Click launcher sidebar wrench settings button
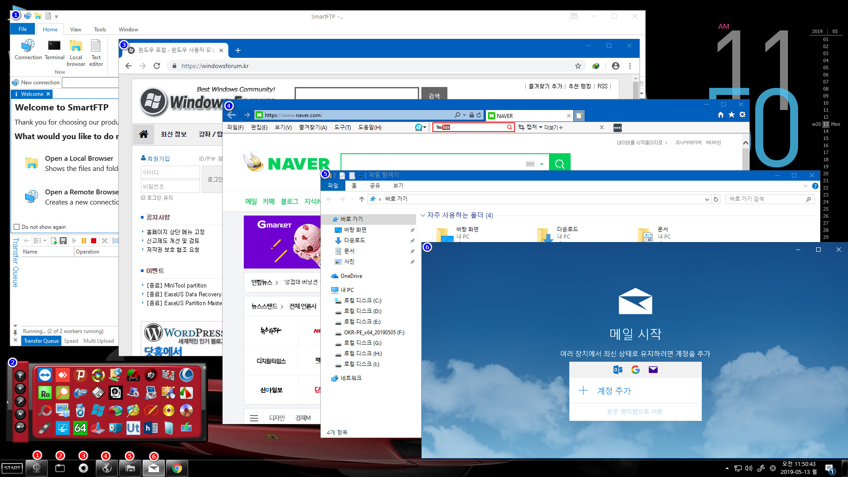This screenshot has width=848, height=477. click(x=20, y=401)
